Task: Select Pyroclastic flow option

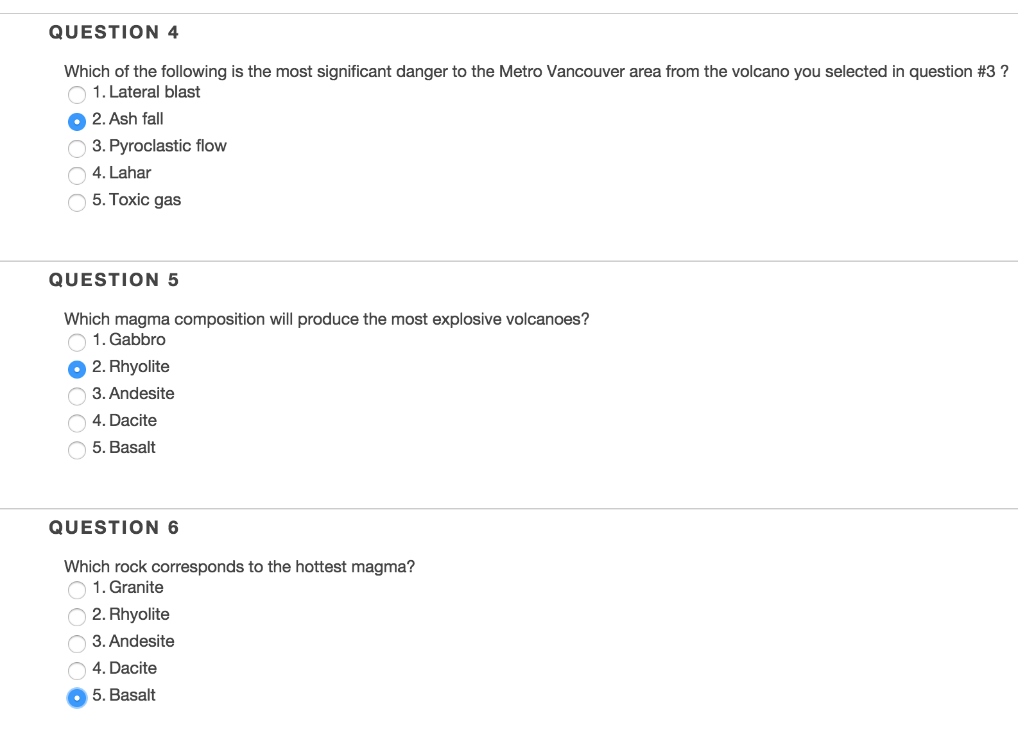Action: 77,149
